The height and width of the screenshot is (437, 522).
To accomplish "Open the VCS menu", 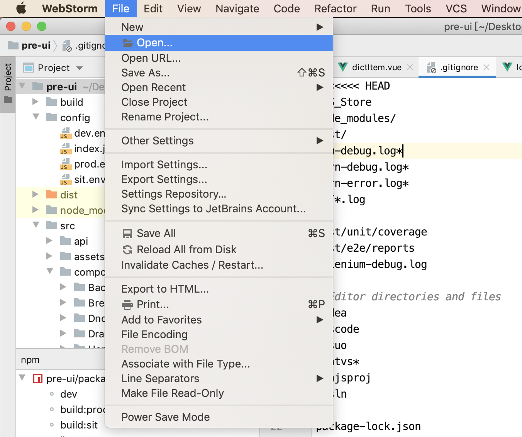I will click(x=456, y=8).
